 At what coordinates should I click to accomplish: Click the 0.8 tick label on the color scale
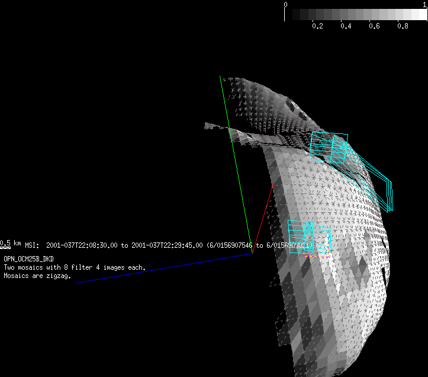click(x=403, y=27)
